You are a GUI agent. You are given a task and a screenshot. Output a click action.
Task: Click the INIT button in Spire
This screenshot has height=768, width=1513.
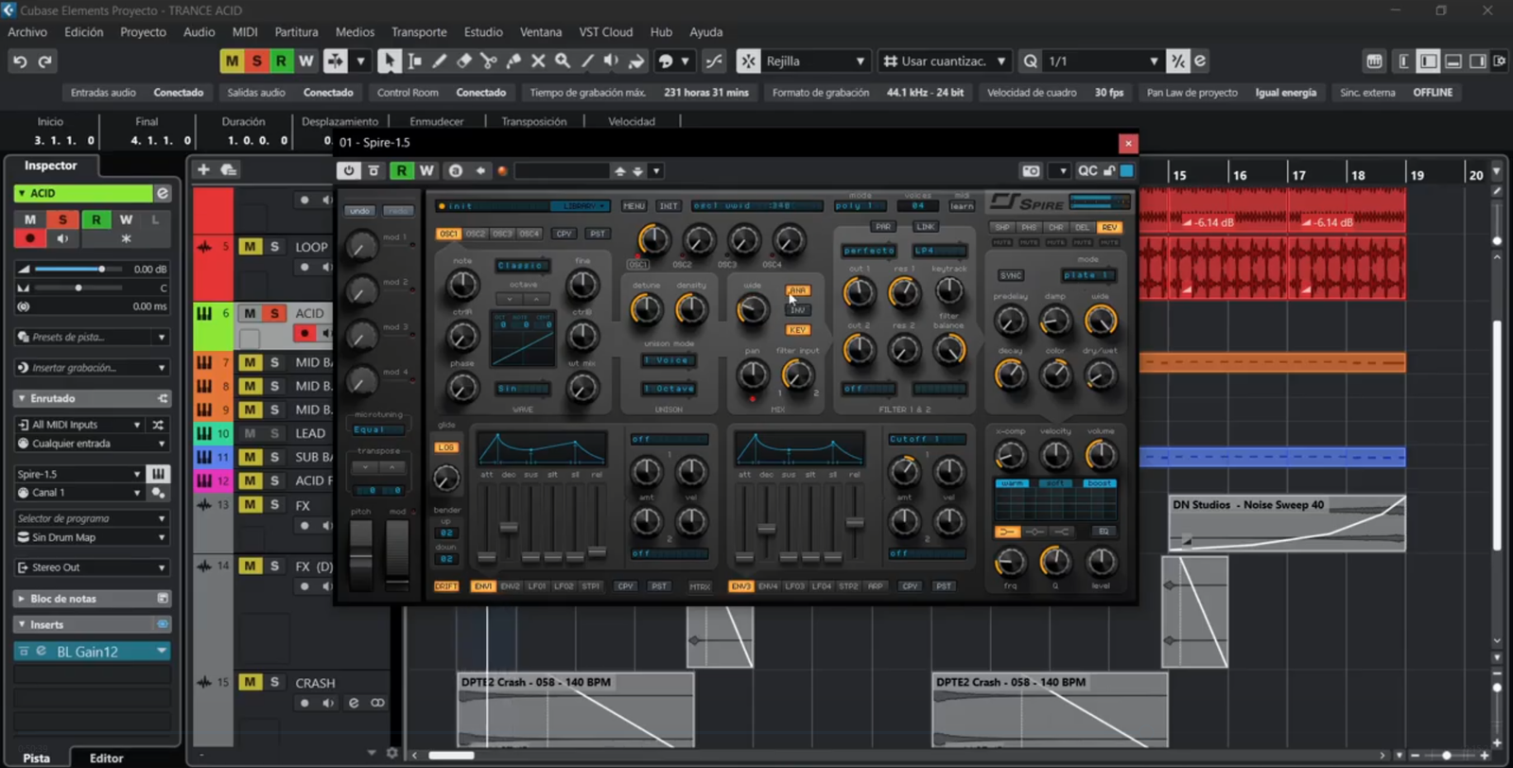pos(669,206)
